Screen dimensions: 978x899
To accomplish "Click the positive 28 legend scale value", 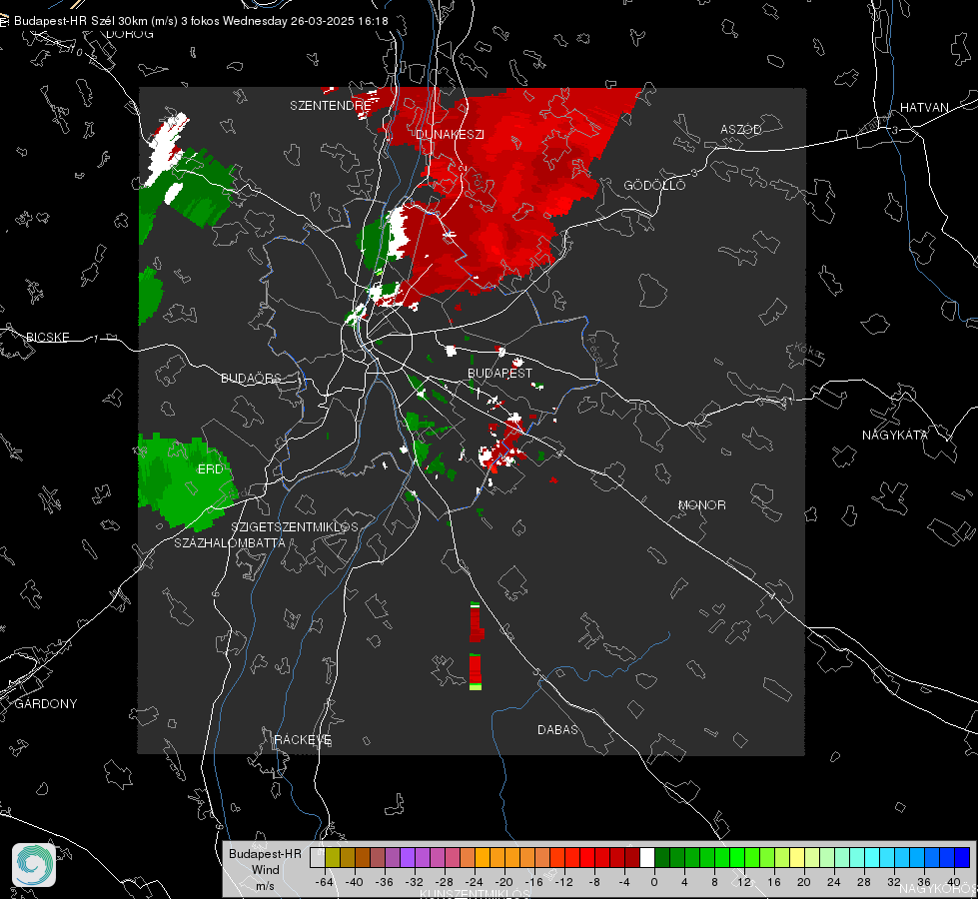I will point(863,882).
